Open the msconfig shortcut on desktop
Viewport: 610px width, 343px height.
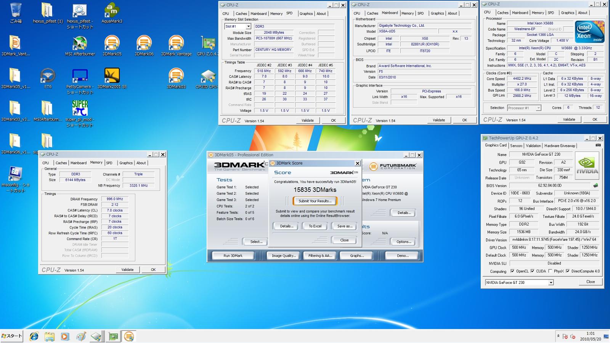pyautogui.click(x=16, y=179)
